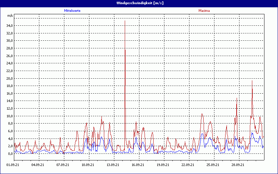Viewport: 278px width, 174px height.
Task: Choose the 19.09.21 date label
Action: (163, 165)
